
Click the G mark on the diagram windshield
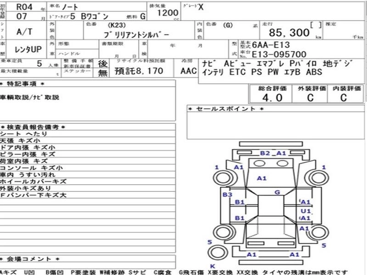point(278,192)
